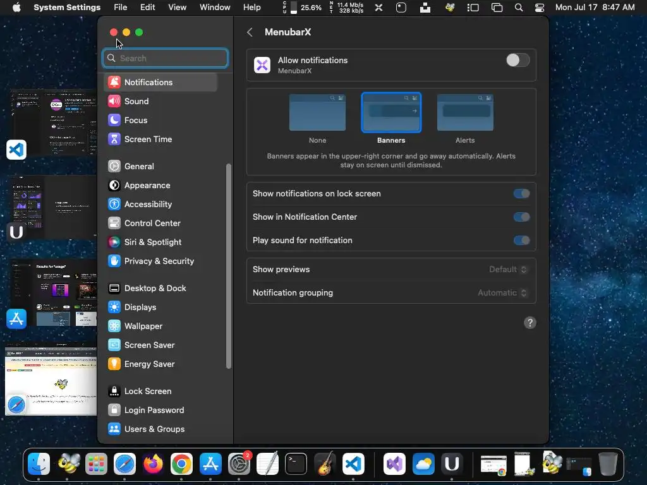The height and width of the screenshot is (485, 647).
Task: Click the CPU usage menu bar indicator
Action: tap(302, 8)
